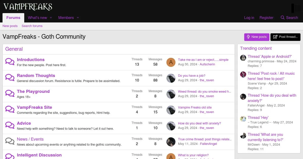Open FallenAngel avatar in News / Events row
The image size is (303, 159).
(171, 142)
